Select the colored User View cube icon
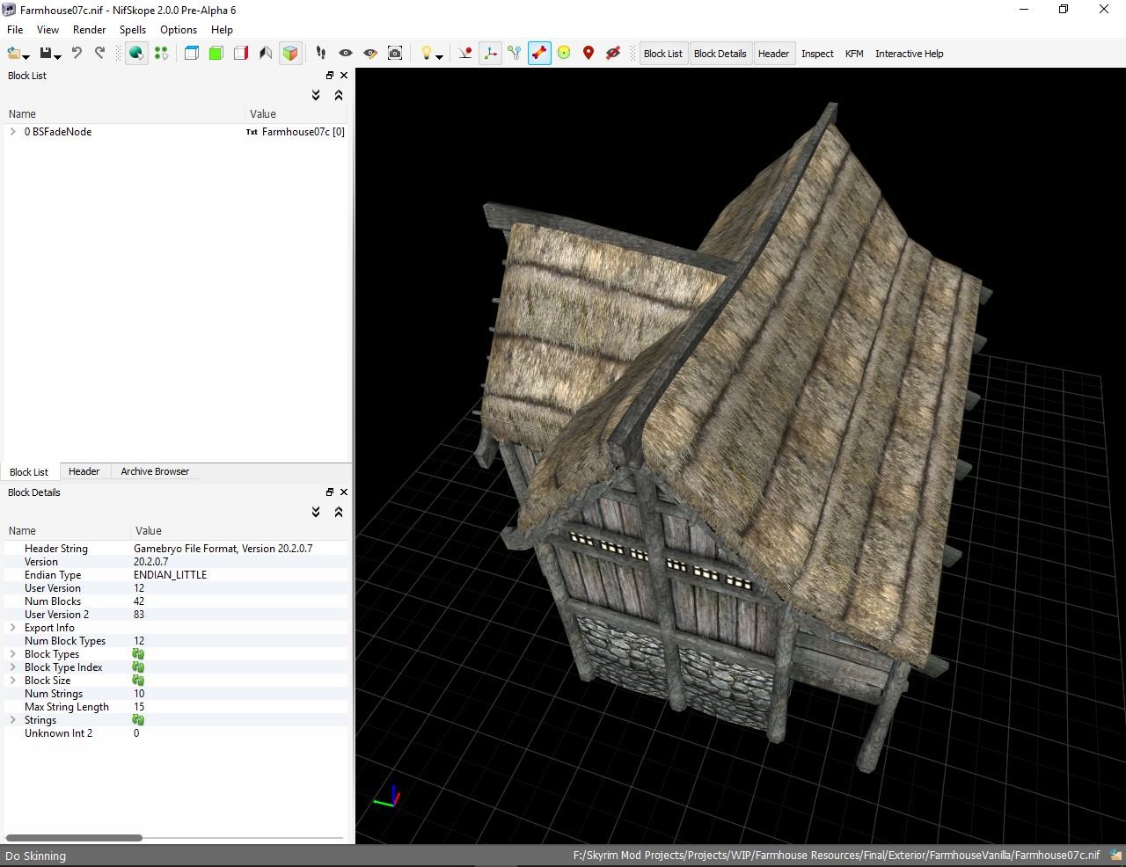Image resolution: width=1126 pixels, height=867 pixels. click(x=290, y=54)
